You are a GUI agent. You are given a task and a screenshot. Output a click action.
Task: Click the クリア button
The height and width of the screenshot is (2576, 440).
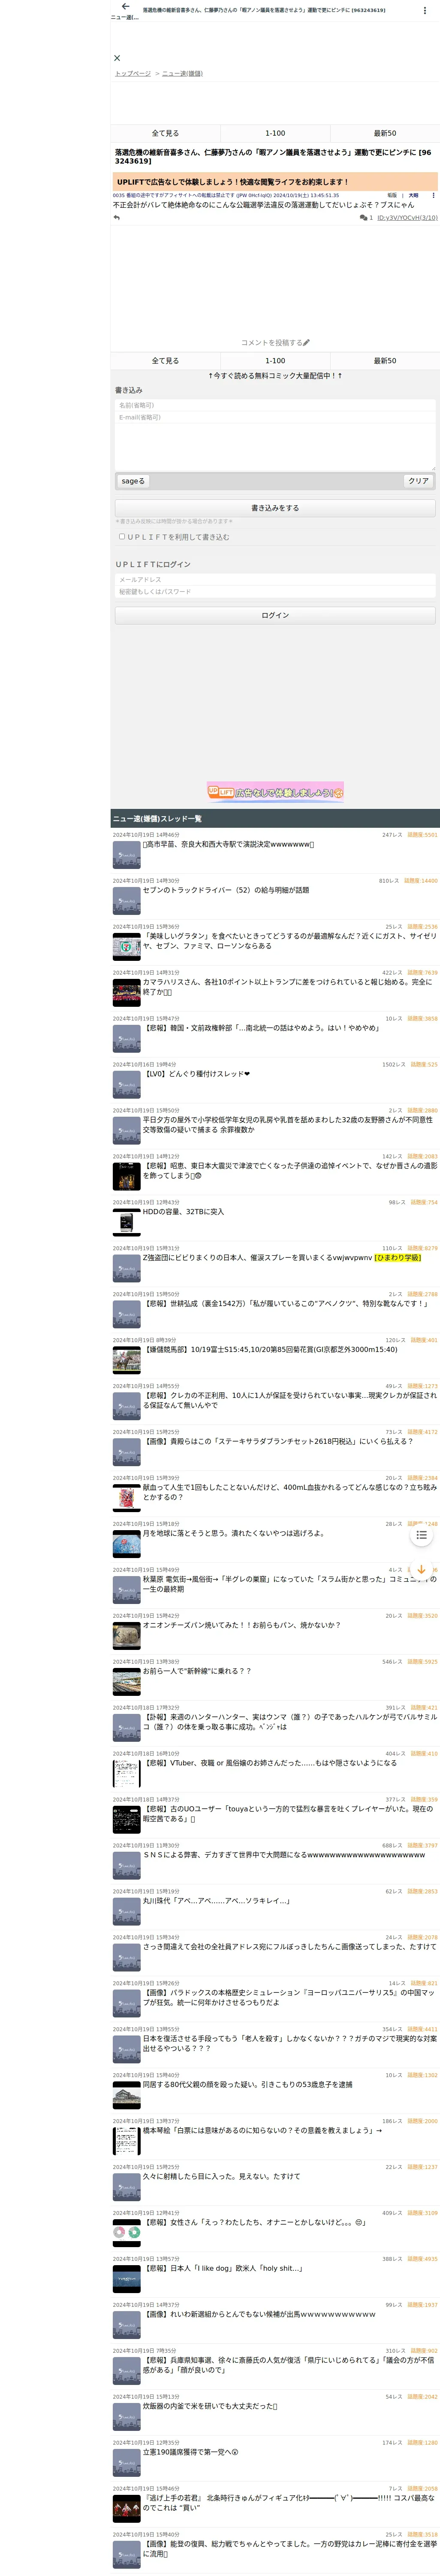pos(418,481)
